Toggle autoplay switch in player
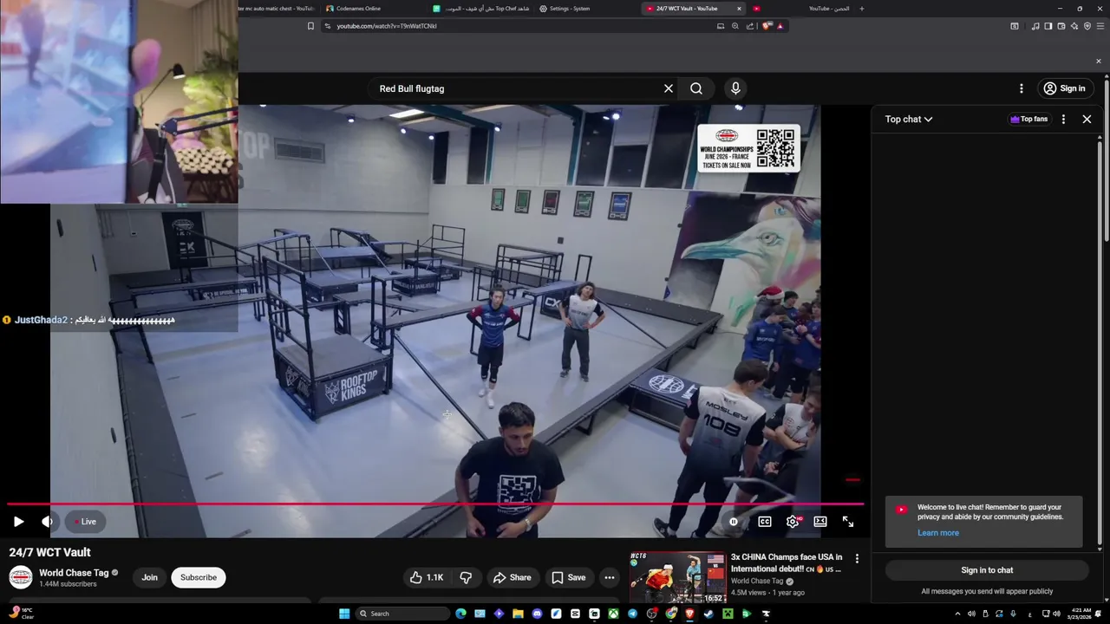 coord(734,522)
